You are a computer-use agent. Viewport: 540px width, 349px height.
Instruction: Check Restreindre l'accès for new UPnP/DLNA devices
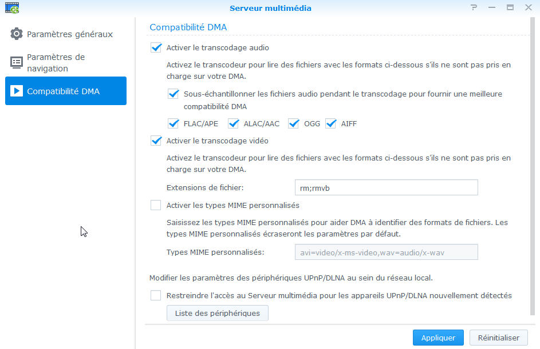point(156,295)
